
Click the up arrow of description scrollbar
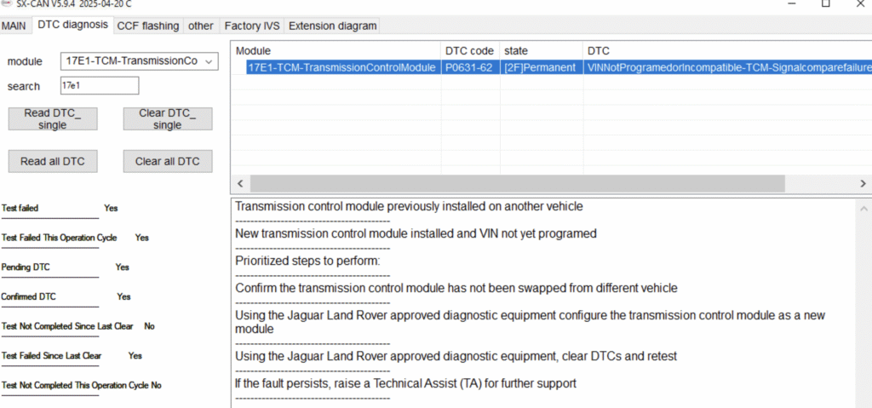(x=863, y=209)
